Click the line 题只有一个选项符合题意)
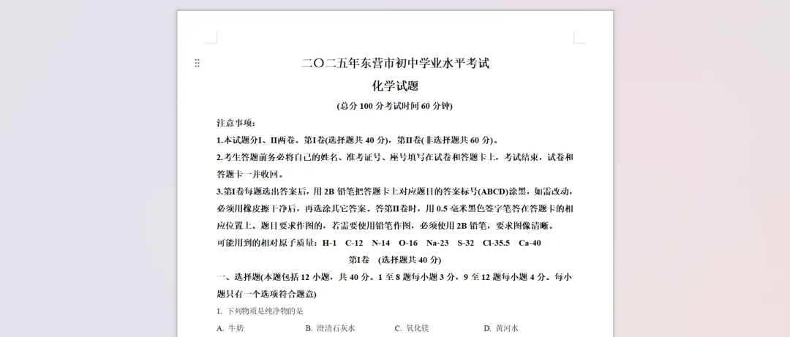The width and height of the screenshot is (790, 337). click(266, 294)
